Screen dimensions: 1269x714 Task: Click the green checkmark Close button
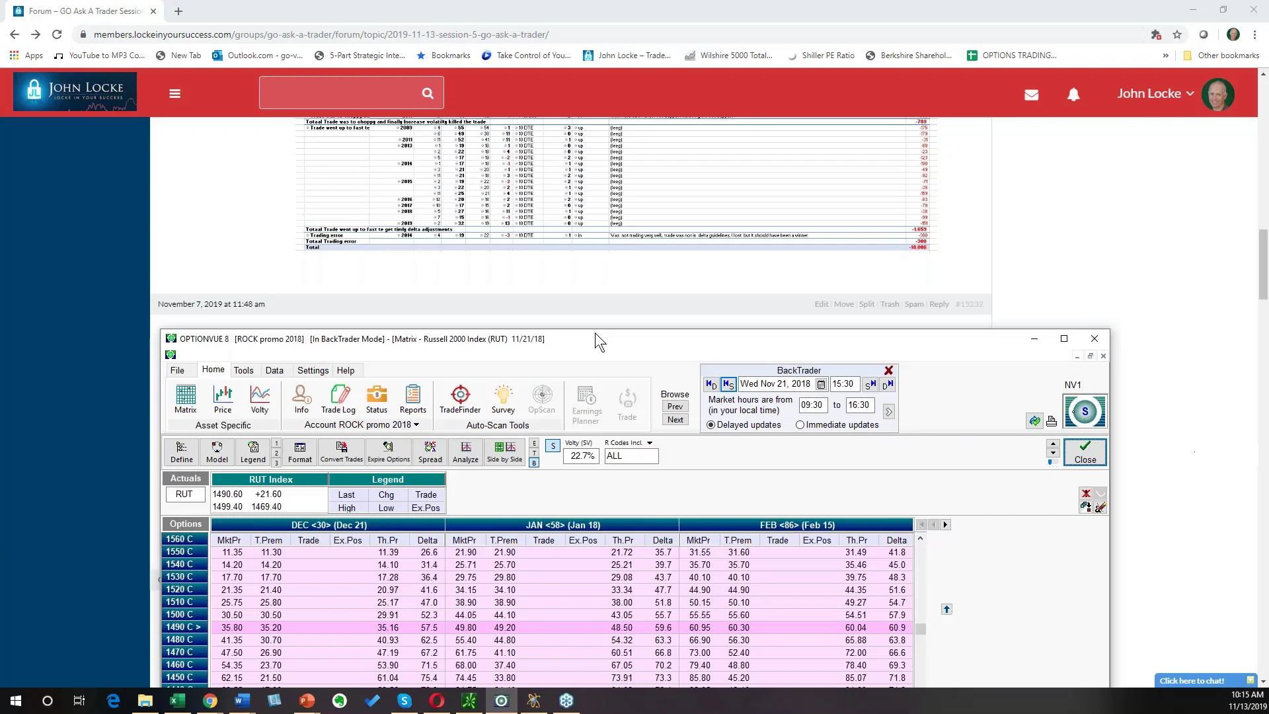[x=1085, y=452]
